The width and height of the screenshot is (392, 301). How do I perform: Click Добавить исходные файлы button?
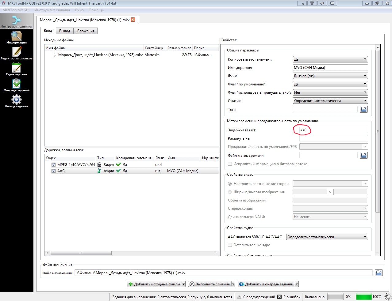pyautogui.click(x=154, y=284)
